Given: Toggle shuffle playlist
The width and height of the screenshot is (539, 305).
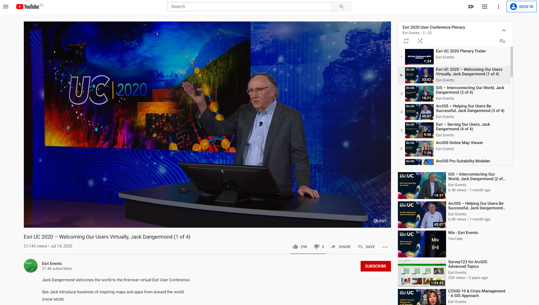Looking at the screenshot, I should coord(420,41).
